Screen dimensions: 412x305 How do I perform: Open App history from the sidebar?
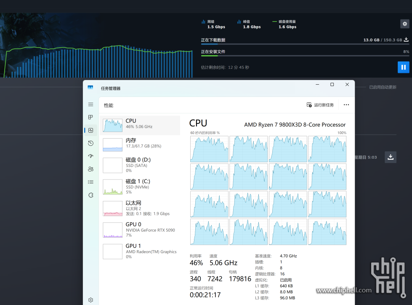point(90,143)
